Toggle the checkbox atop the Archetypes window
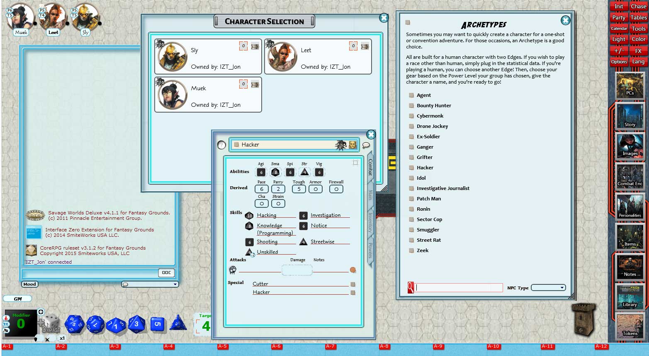Image resolution: width=649 pixels, height=356 pixels. 408,22
